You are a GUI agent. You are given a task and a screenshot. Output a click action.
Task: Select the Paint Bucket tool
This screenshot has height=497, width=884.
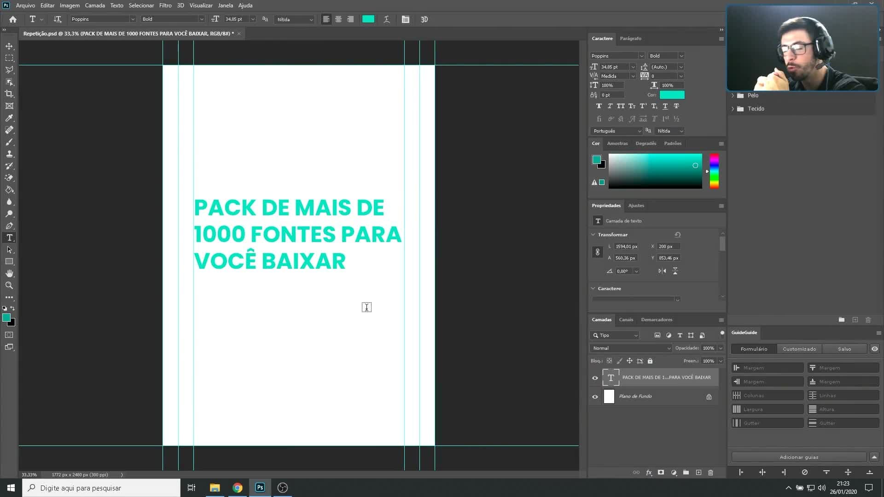point(9,190)
